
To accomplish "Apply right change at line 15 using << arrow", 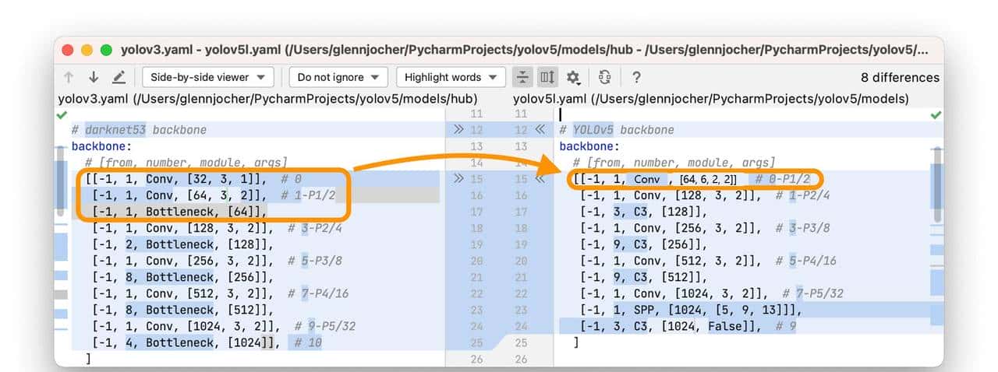I will 540,179.
